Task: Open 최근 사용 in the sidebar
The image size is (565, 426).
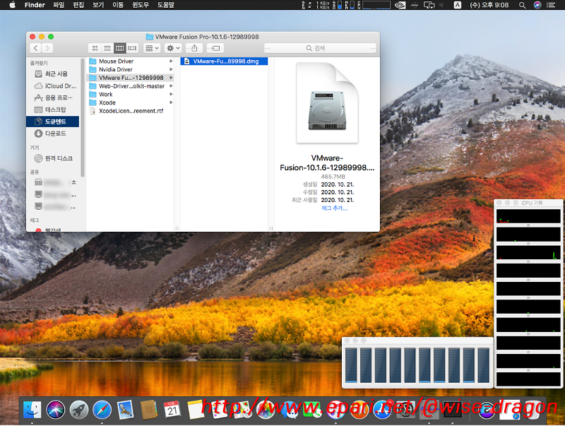Action: click(x=52, y=74)
